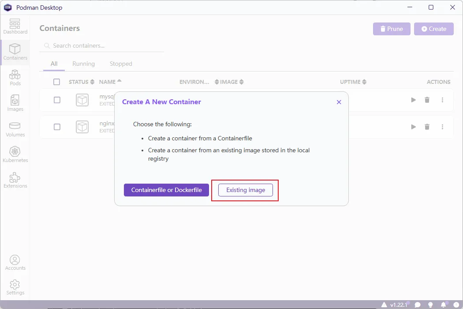Open Kubernetes from the sidebar
Viewport: 463px width, 309px height.
pyautogui.click(x=15, y=154)
